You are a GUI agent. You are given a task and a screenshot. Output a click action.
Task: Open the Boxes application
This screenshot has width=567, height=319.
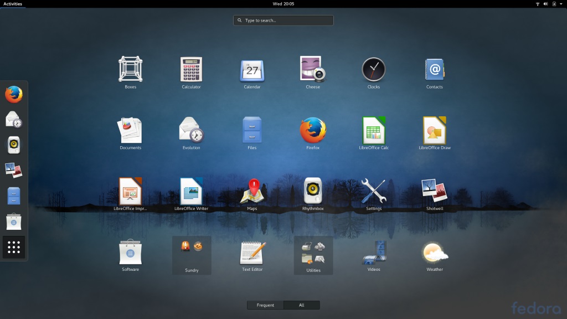click(131, 73)
